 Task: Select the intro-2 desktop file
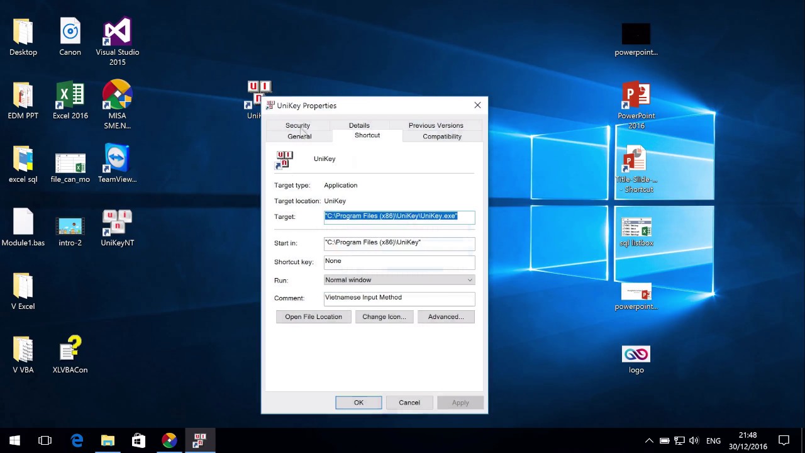click(x=70, y=232)
